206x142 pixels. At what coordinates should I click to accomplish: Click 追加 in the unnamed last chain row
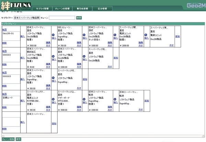54,123
